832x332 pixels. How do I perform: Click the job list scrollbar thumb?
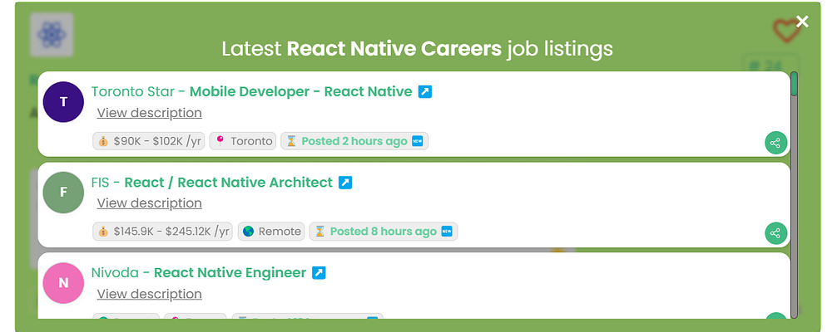[795, 84]
